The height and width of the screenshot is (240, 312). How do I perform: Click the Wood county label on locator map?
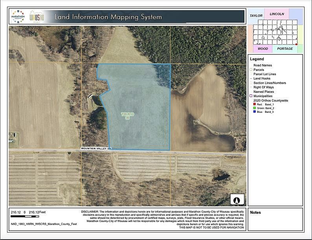tap(263, 49)
